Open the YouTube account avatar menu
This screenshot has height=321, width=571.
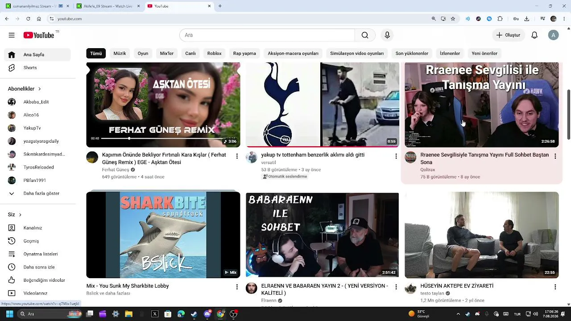[554, 35]
